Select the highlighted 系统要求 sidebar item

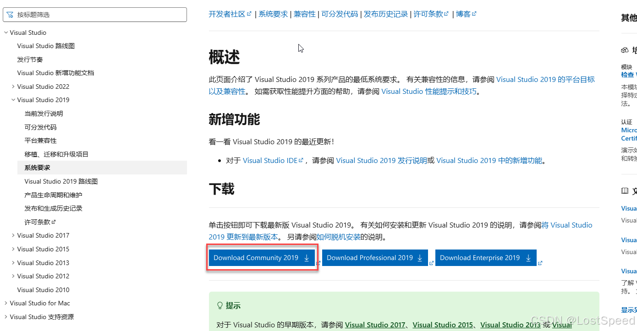[x=102, y=168]
